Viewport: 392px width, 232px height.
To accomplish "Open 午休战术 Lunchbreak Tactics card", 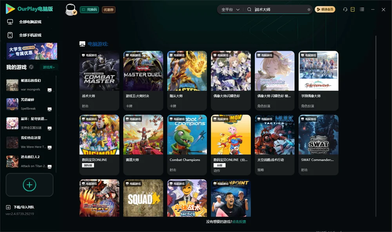I will [x=187, y=198].
